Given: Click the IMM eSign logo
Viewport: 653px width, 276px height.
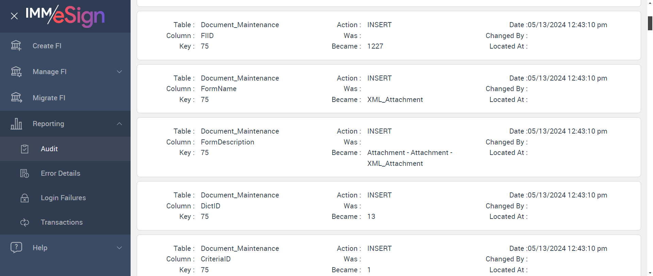Looking at the screenshot, I should 65,16.
